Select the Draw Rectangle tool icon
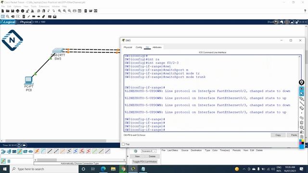308x173 pixels. coord(34,16)
